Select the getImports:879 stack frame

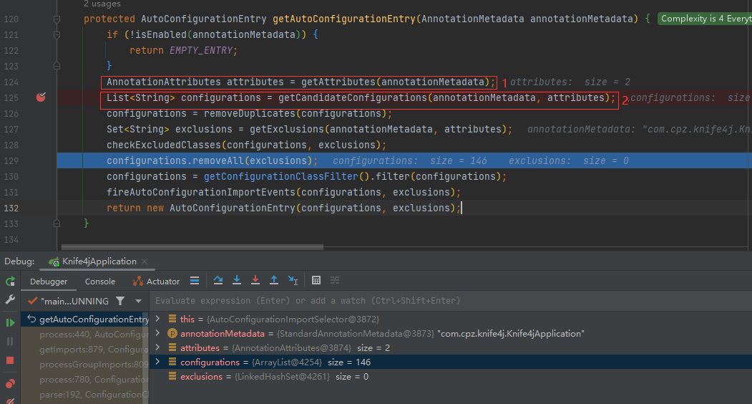click(85, 350)
